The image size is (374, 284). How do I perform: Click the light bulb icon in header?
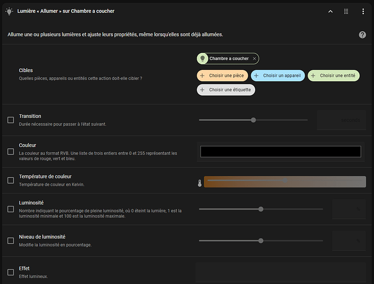coord(9,11)
